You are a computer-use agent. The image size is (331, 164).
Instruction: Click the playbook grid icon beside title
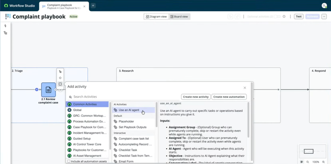8,17
